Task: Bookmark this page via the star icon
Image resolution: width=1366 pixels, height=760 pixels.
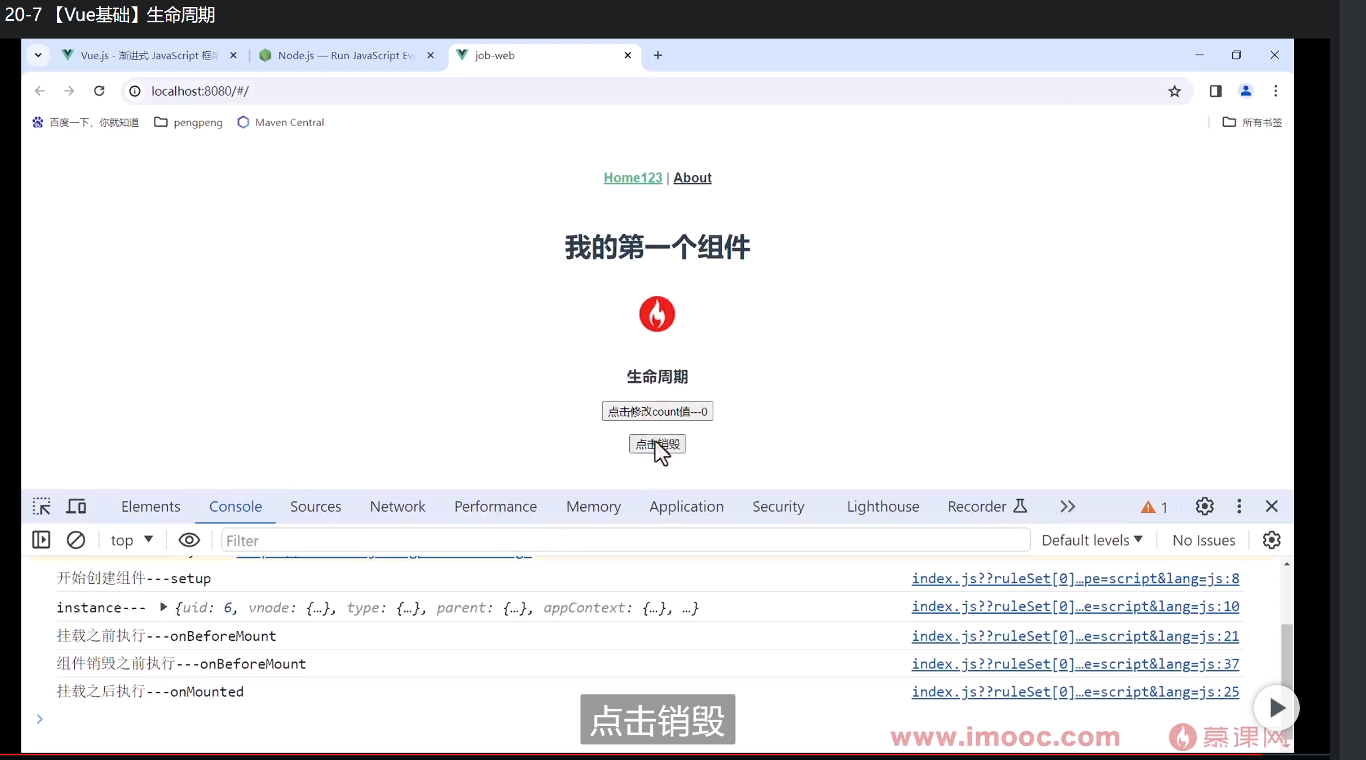Action: 1175,91
